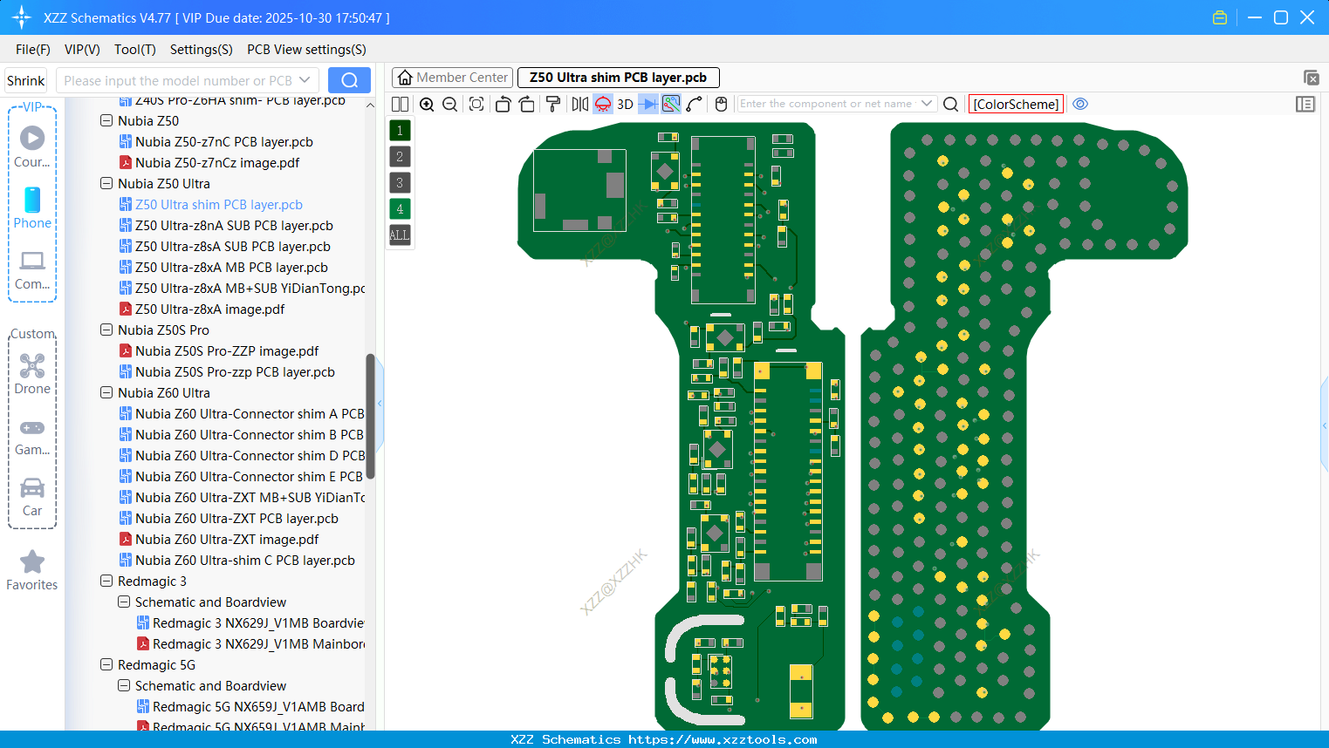Switch to the Z50 Ultra shim PCB layer.pcb tab
Screen dimensions: 1329x748
(618, 78)
